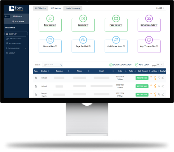Mark thumbs up on Google / Organic lead
This screenshot has height=152, width=174.
pos(163,94)
